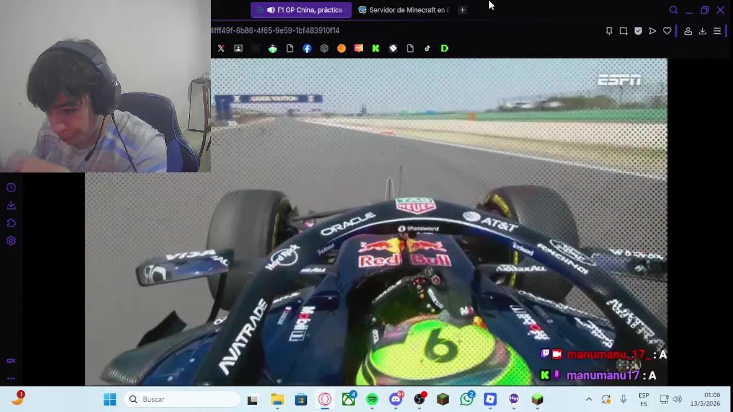
Task: Open the easy setup menu icon
Action: [717, 31]
